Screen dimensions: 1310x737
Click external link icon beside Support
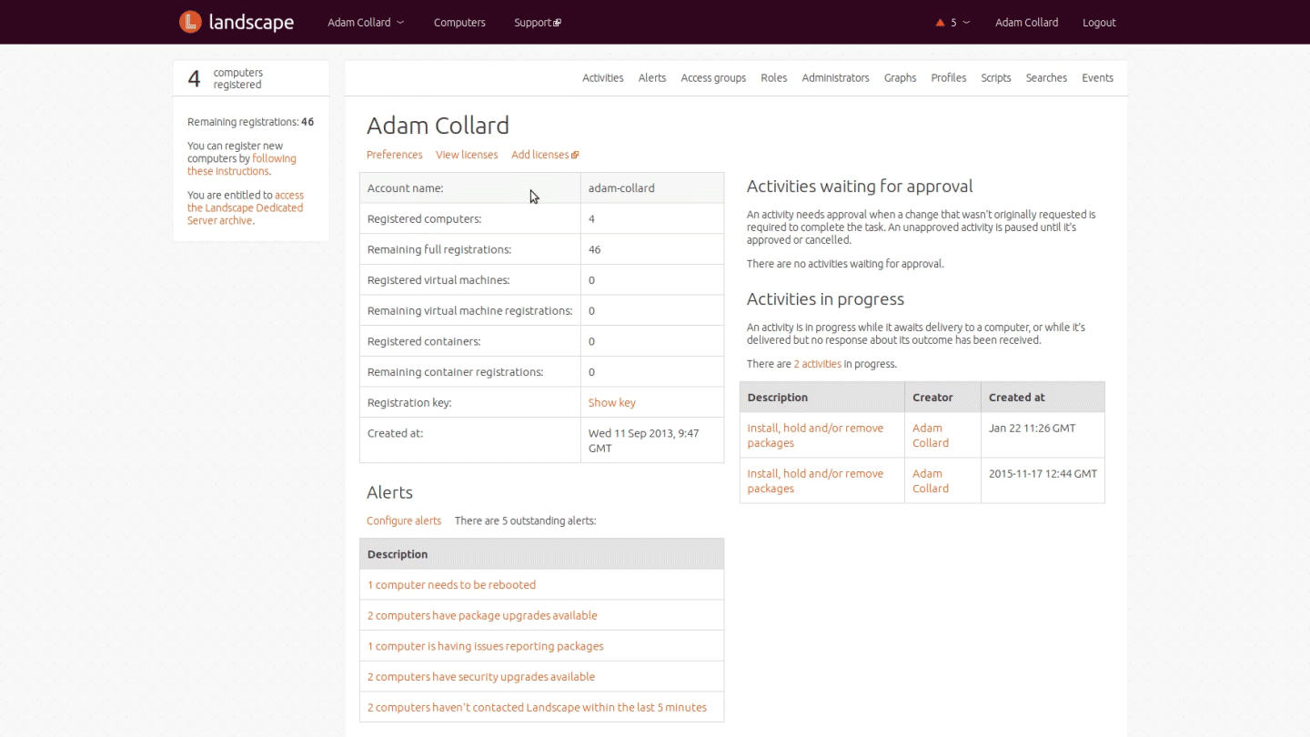[558, 23]
